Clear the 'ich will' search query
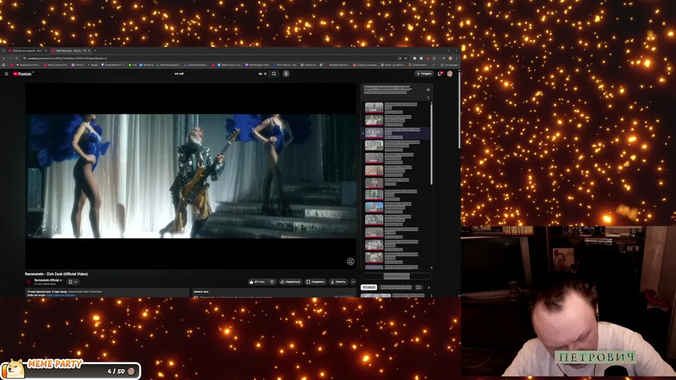 265,74
